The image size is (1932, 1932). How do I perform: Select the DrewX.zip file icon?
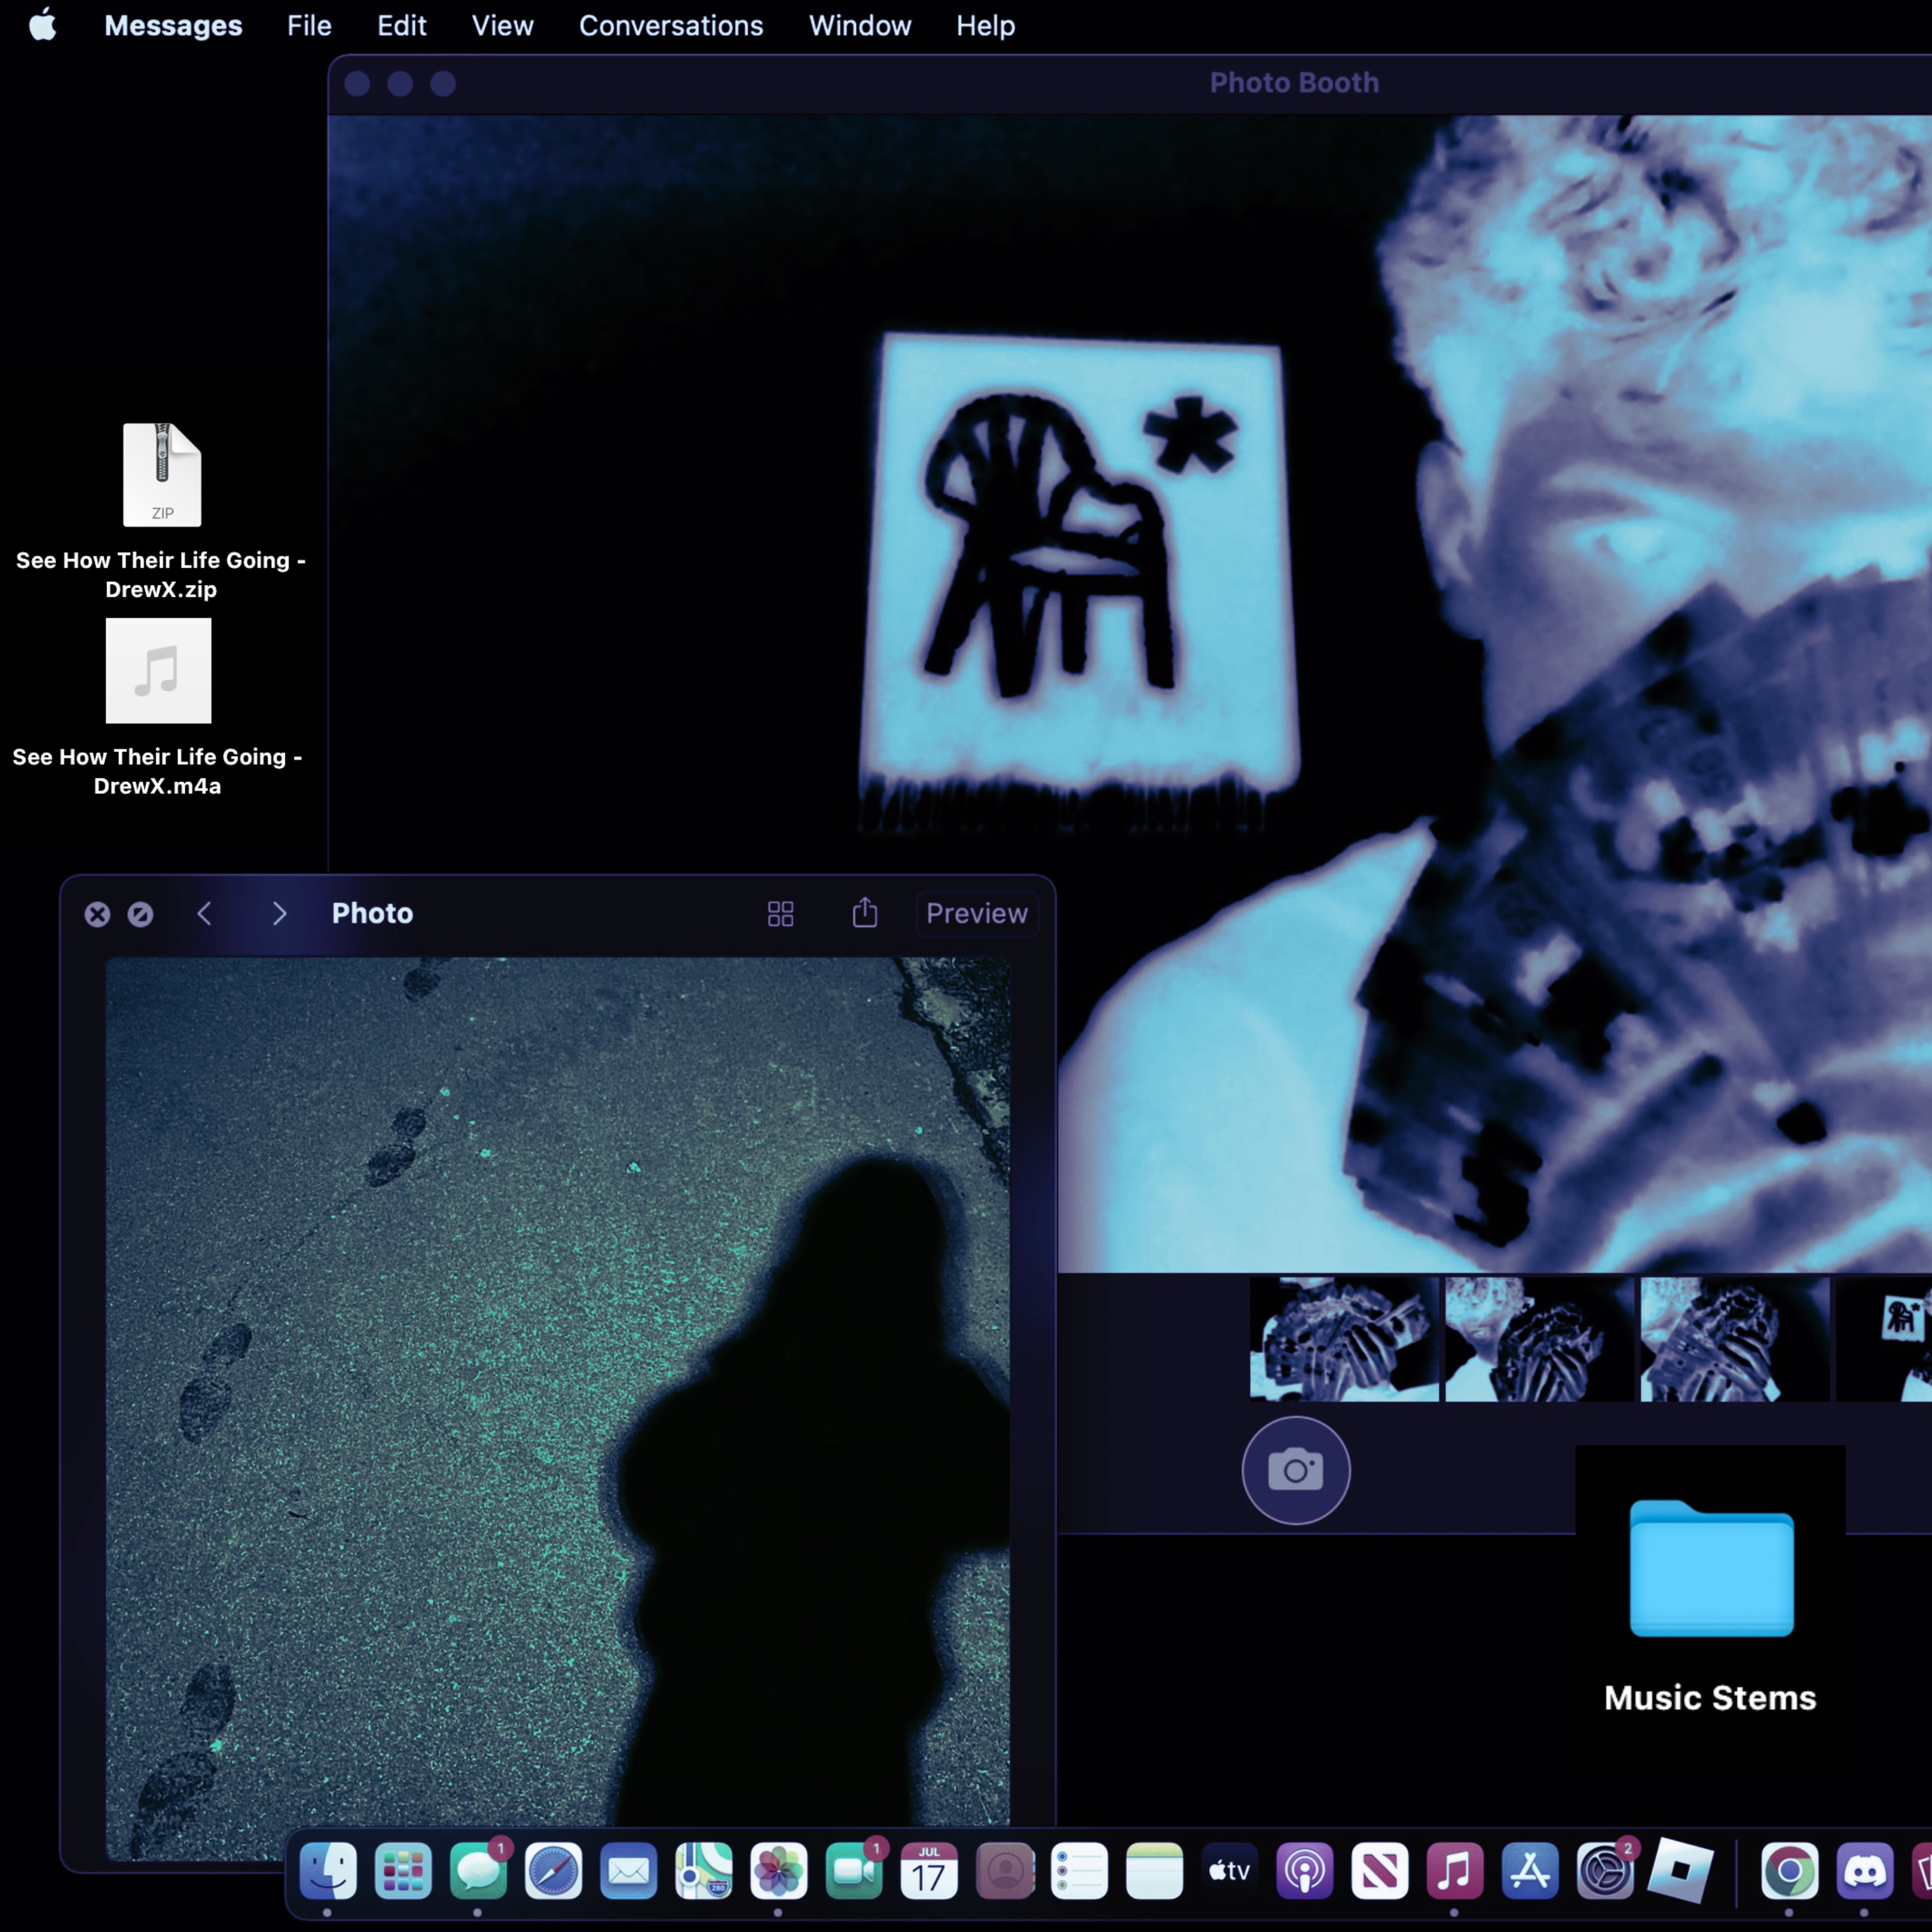[161, 475]
